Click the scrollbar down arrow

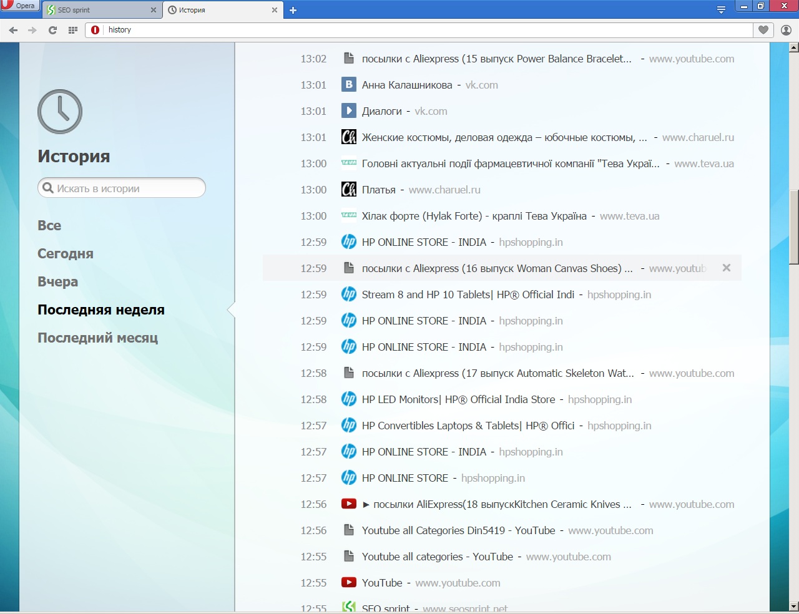794,606
